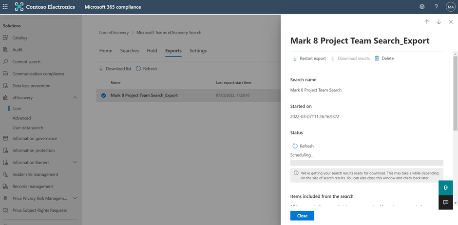458x225 pixels.
Task: Open help question mark icon
Action: pos(436,7)
